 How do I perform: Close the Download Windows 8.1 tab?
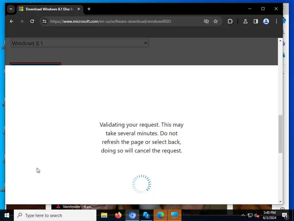(x=79, y=9)
